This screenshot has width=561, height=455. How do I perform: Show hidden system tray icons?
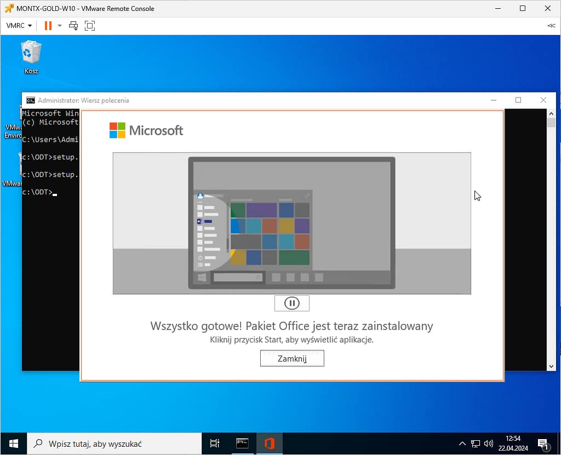pyautogui.click(x=462, y=444)
